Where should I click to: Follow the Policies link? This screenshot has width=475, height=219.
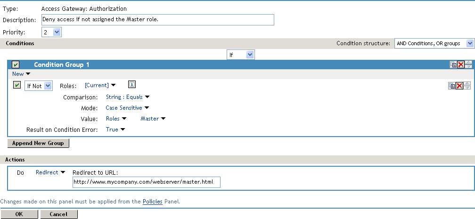click(x=153, y=202)
